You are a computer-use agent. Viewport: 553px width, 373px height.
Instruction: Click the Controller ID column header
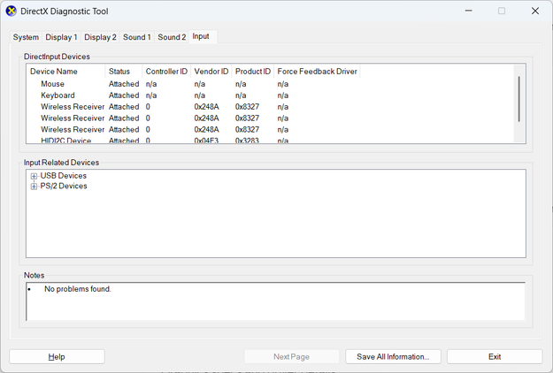166,71
